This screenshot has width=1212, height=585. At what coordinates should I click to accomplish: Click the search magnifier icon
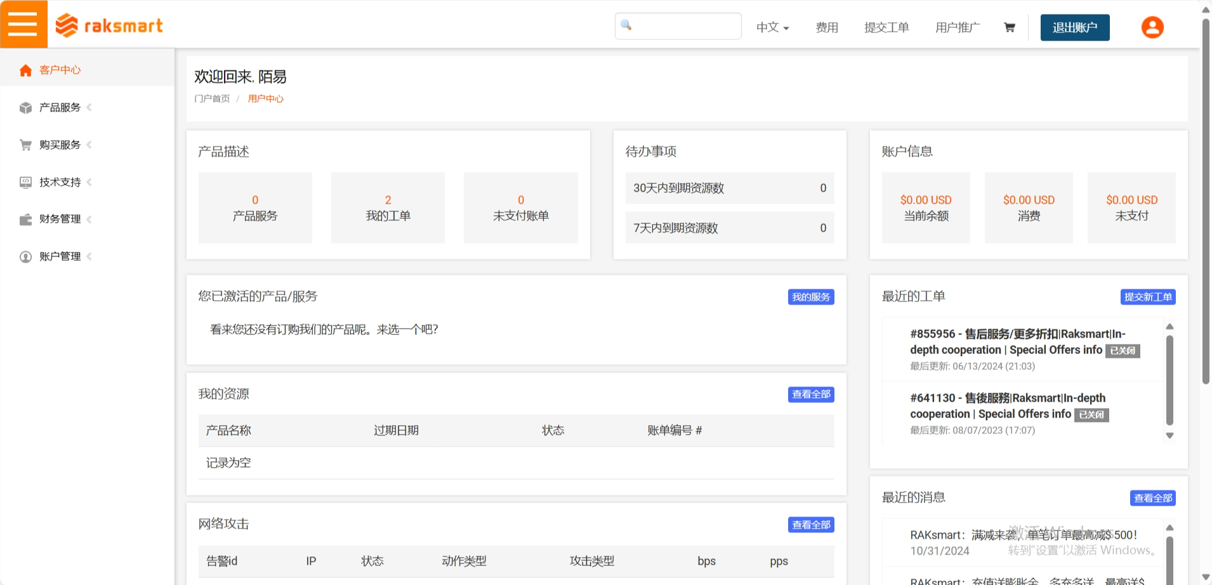pos(626,25)
